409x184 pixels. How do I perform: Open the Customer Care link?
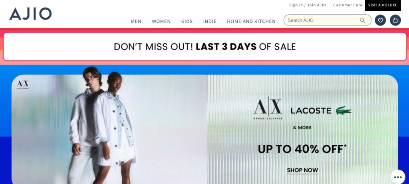pos(348,5)
